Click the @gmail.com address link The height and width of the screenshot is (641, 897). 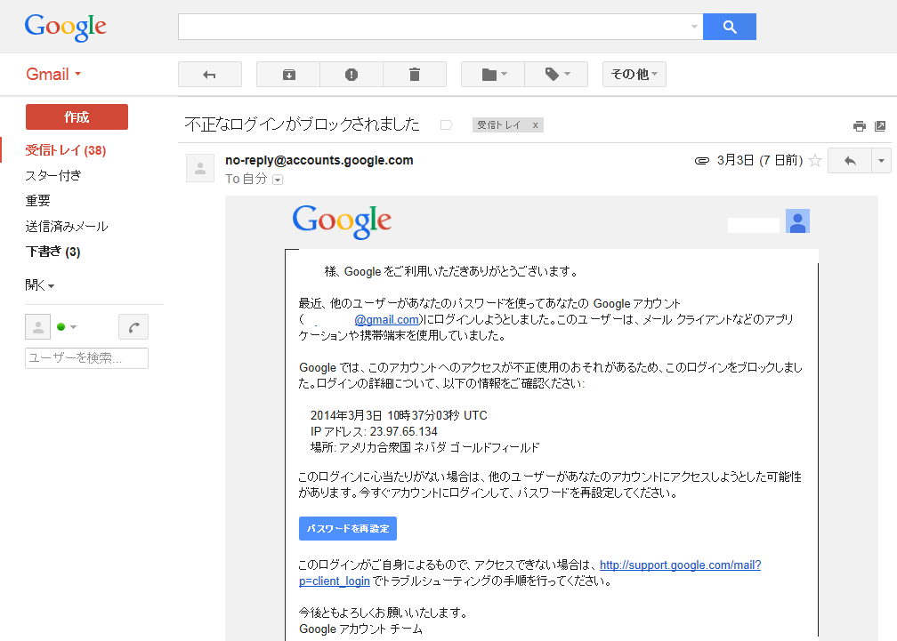coord(387,319)
